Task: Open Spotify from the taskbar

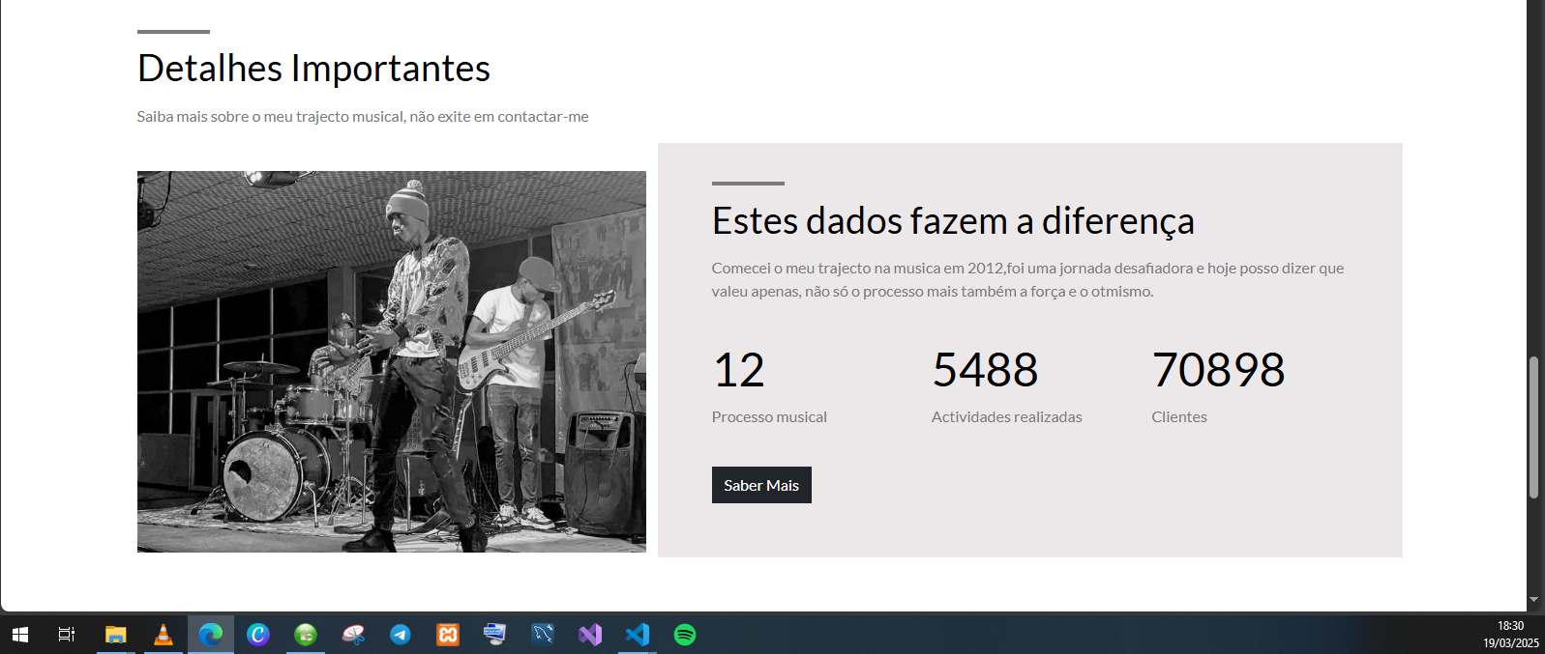Action: click(685, 635)
